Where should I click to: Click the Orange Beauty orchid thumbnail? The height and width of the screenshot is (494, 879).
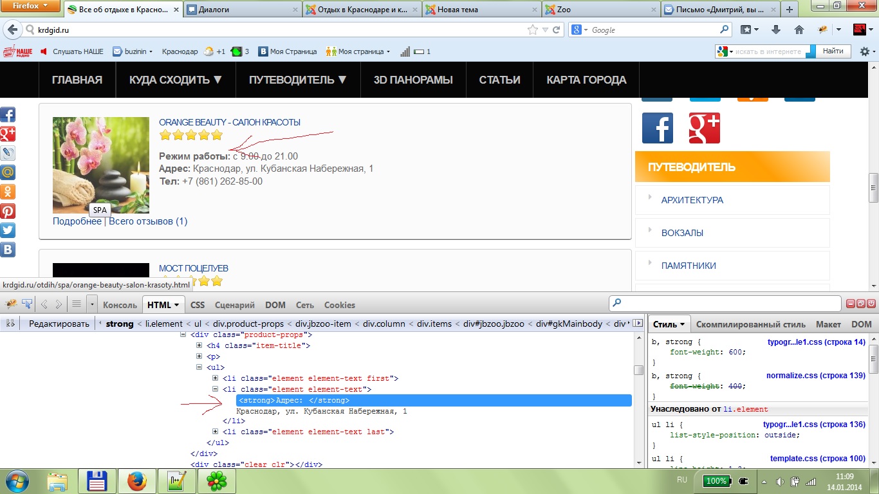(101, 165)
